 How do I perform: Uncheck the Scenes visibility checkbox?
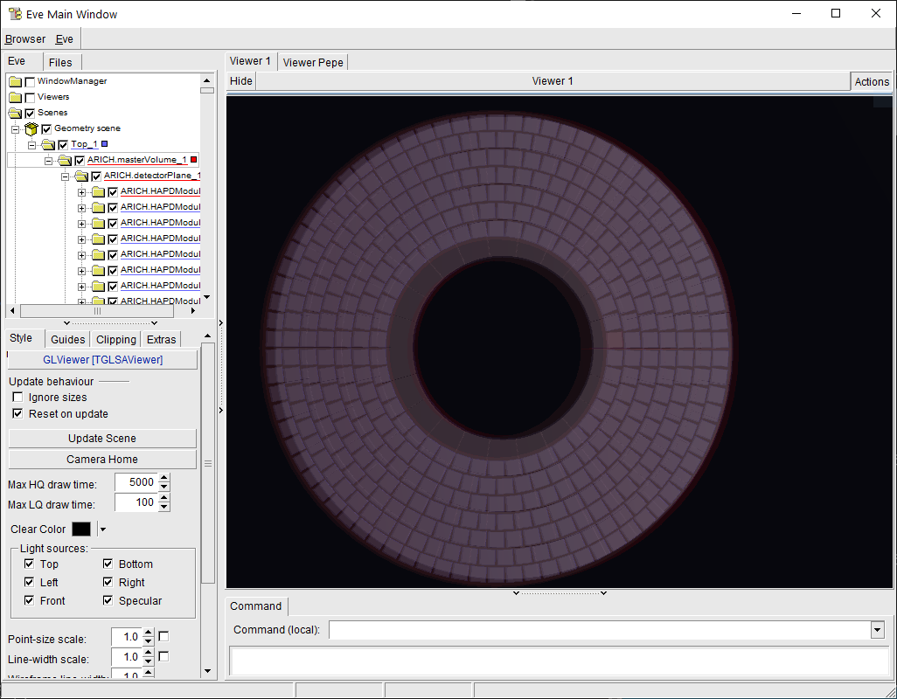tap(31, 113)
